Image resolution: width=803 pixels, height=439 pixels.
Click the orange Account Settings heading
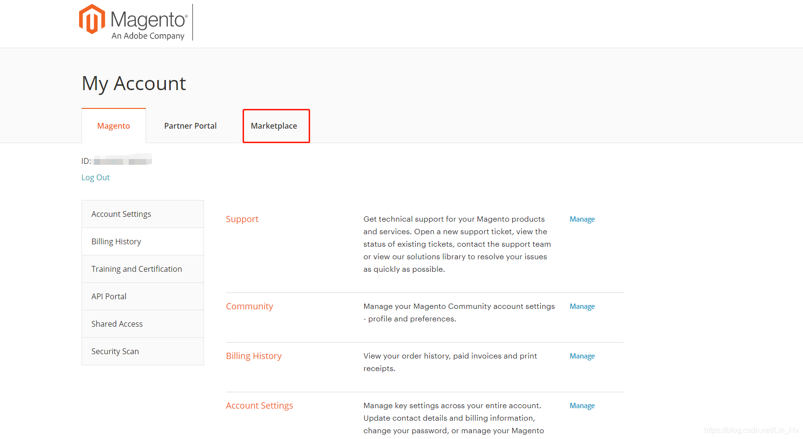point(259,406)
